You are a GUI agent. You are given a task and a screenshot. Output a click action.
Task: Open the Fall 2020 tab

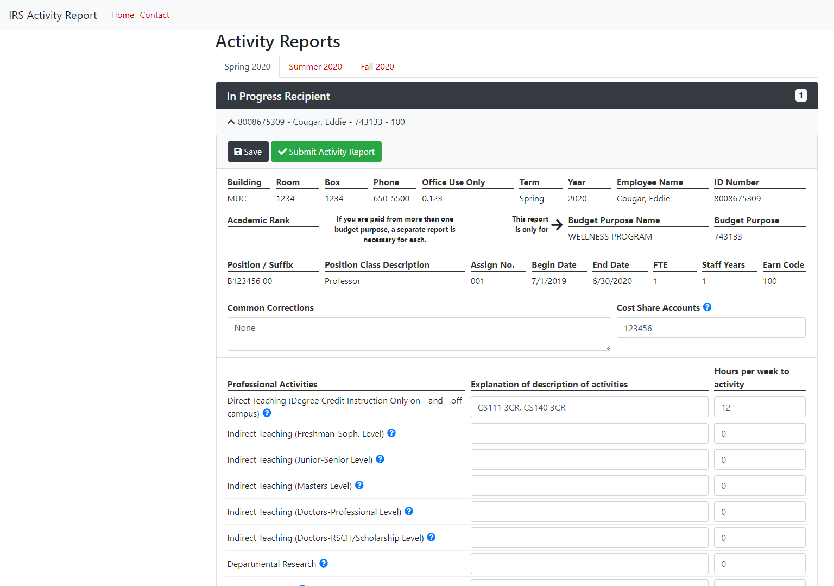[377, 67]
